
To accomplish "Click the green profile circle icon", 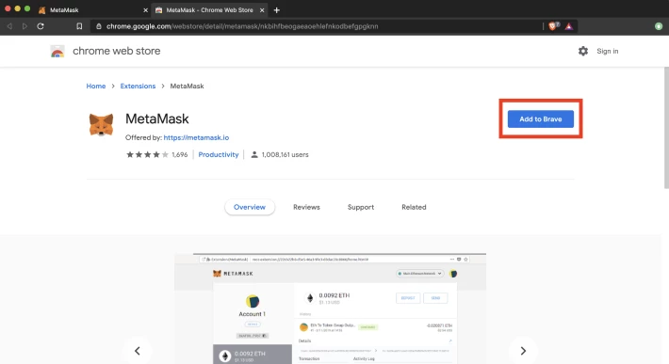I will coord(659,26).
